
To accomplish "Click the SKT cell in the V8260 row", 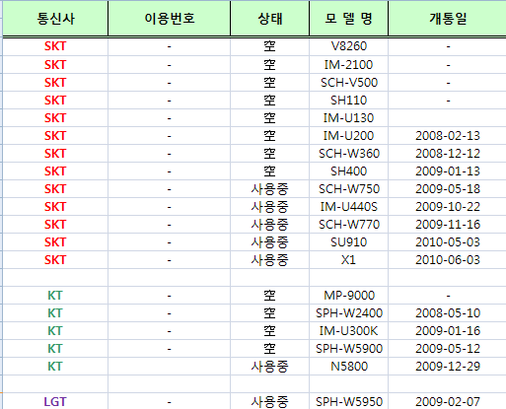I will tap(55, 46).
